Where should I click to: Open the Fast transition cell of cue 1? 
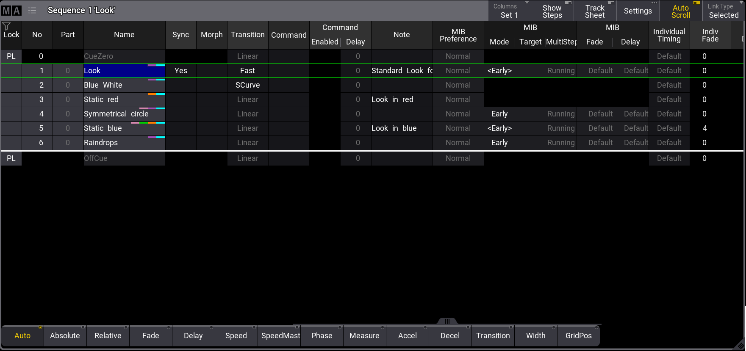click(247, 71)
